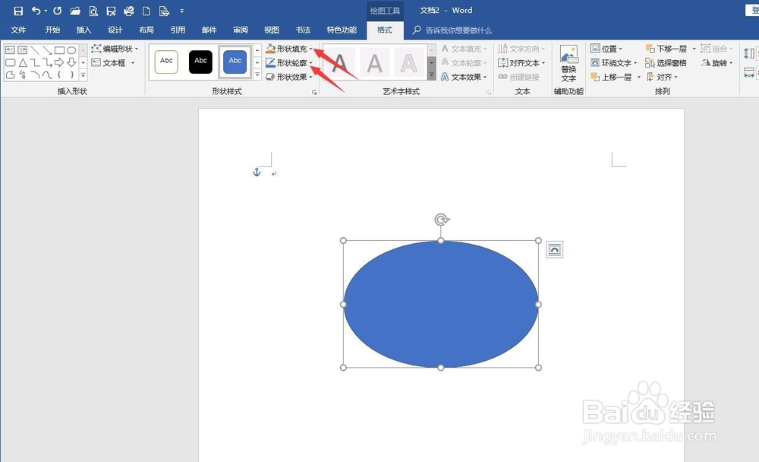Apply the white outlined Abc style

(x=166, y=62)
